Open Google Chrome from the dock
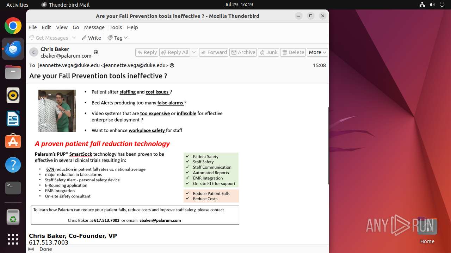This screenshot has width=451, height=253. 13,26
